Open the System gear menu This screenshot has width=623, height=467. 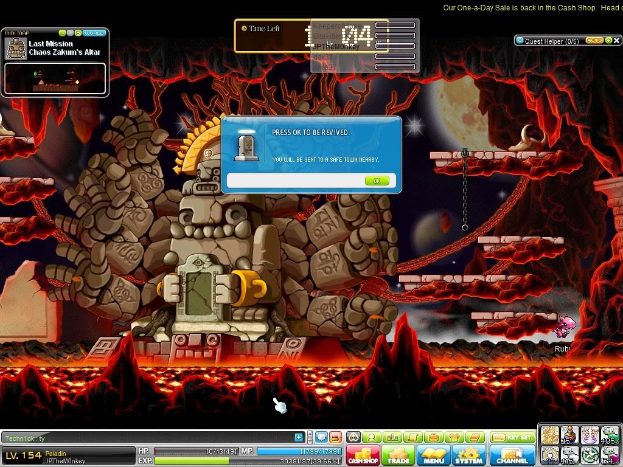coord(469,456)
